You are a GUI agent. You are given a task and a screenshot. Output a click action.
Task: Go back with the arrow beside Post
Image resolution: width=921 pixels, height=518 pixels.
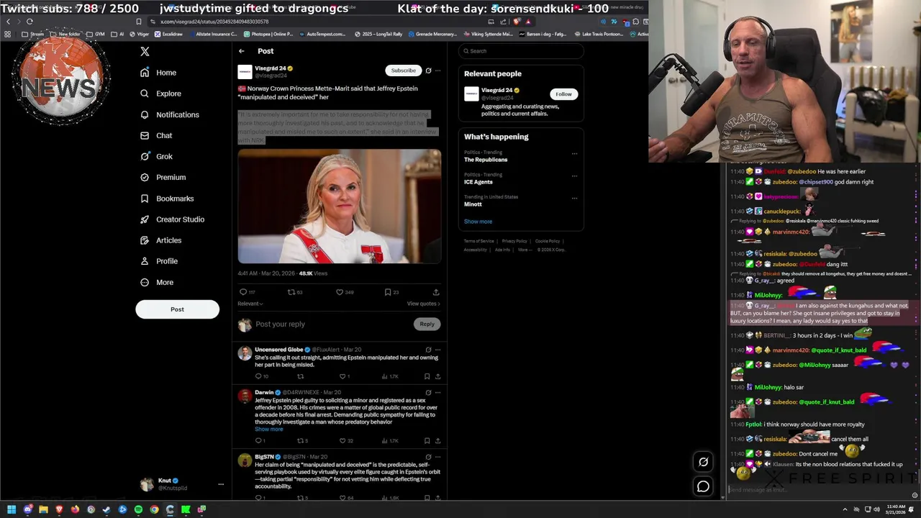pyautogui.click(x=242, y=51)
